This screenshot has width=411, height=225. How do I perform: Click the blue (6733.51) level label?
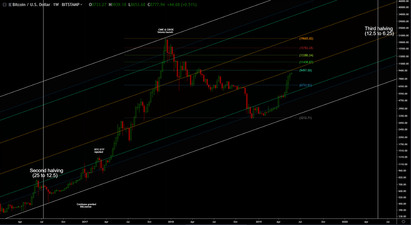point(305,85)
